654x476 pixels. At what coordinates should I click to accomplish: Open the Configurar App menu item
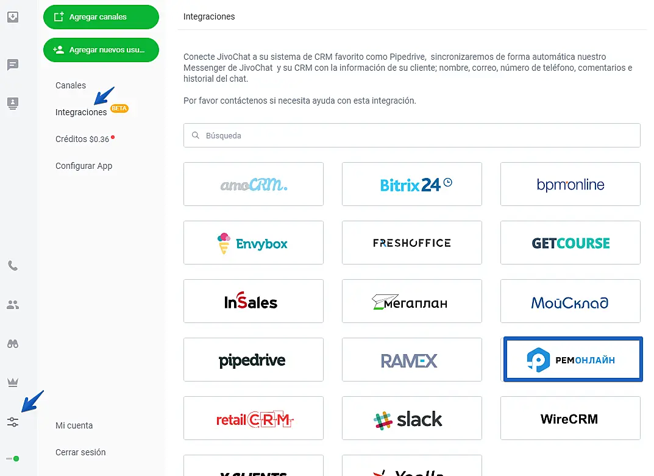pyautogui.click(x=84, y=166)
